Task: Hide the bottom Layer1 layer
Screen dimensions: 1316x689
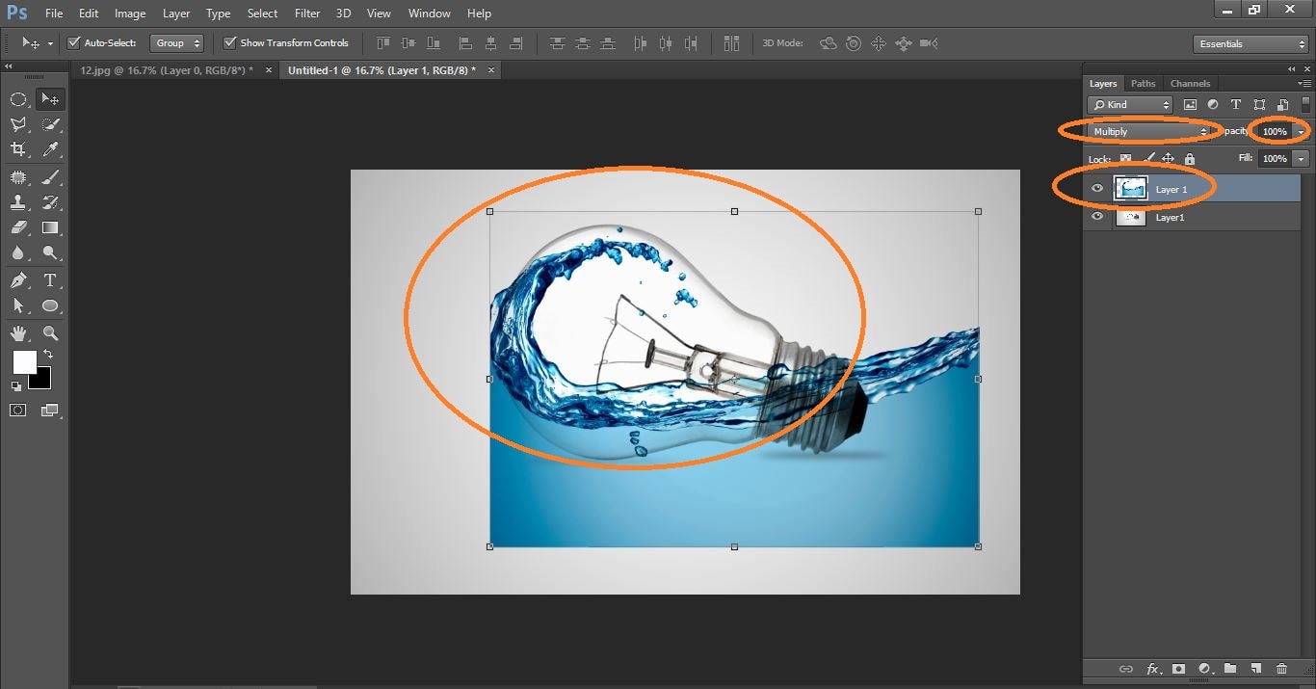Action: tap(1097, 217)
